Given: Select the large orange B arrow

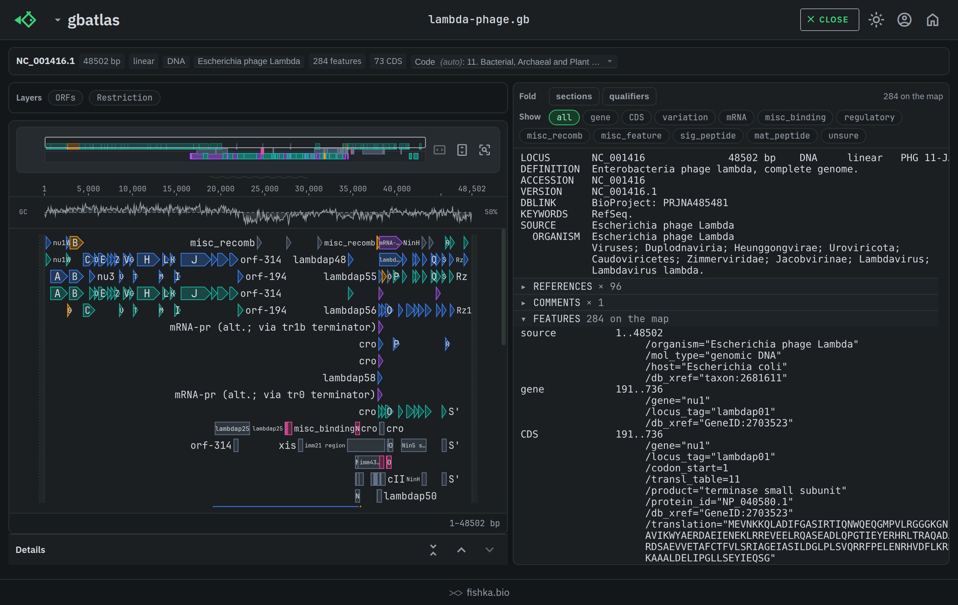Looking at the screenshot, I should pyautogui.click(x=76, y=243).
